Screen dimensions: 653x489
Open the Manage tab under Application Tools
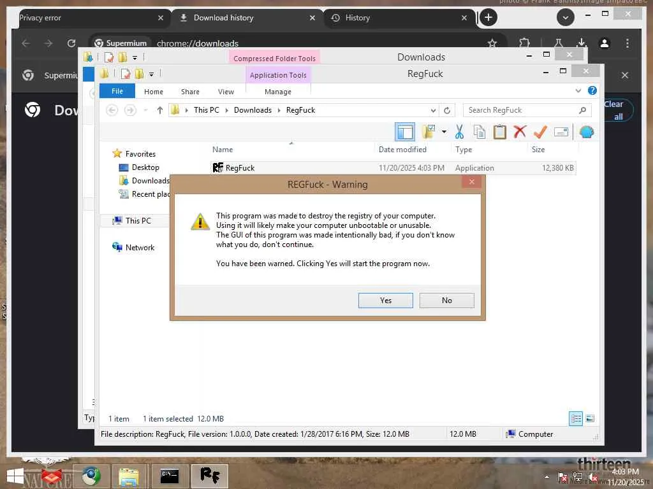point(278,92)
